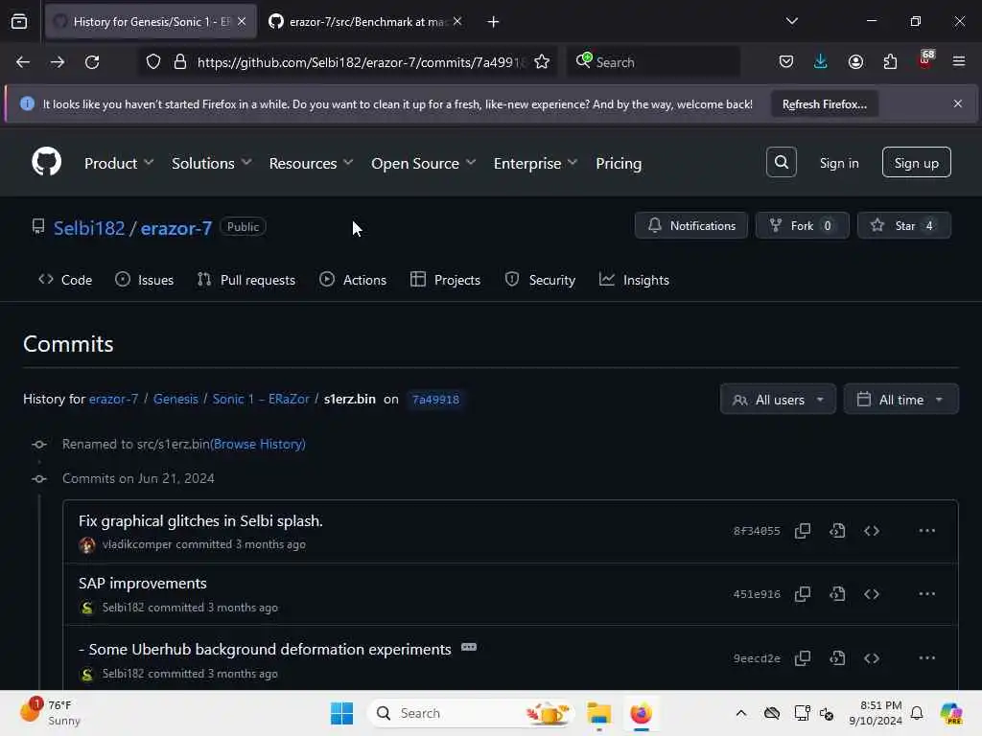The width and height of the screenshot is (982, 736).
Task: Browse repository at commit 9eecd2e
Action: pyautogui.click(x=872, y=658)
